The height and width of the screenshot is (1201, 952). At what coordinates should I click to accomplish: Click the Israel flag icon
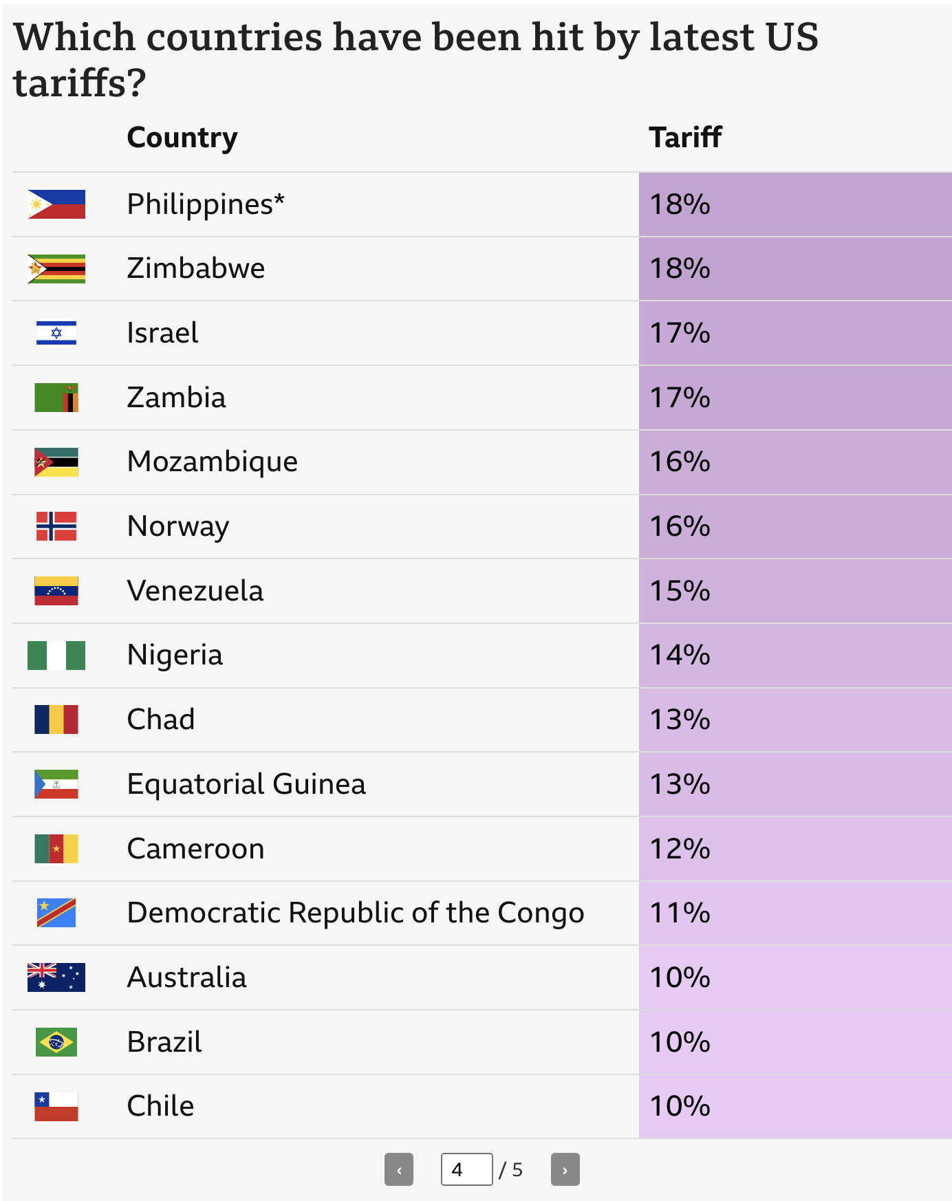[x=56, y=333]
